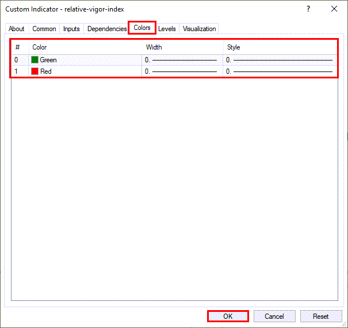This screenshot has width=348, height=328.
Task: Click the Color column header
Action: 85,47
